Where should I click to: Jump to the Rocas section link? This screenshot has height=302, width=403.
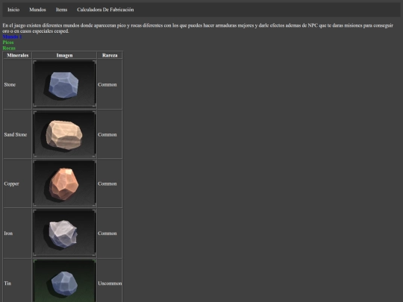tap(9, 48)
